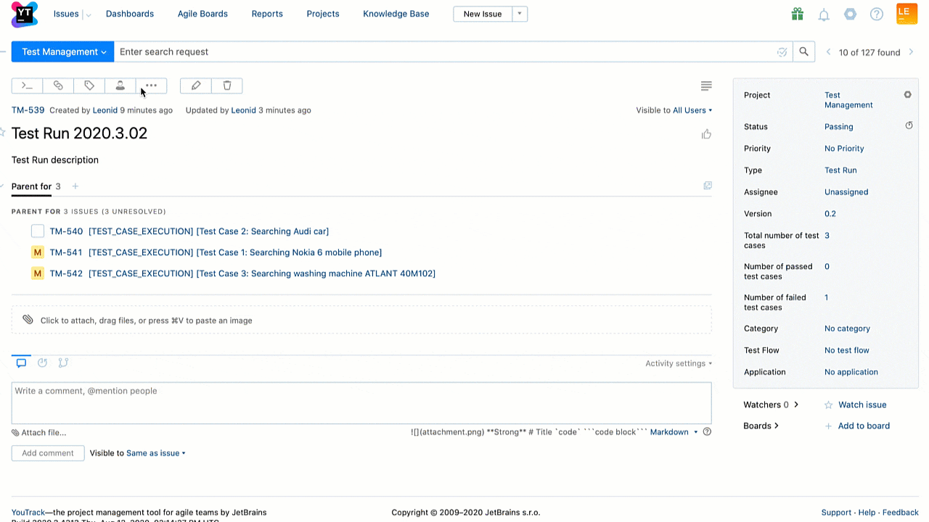Open the administration settings gear icon
The width and height of the screenshot is (929, 522).
851,14
